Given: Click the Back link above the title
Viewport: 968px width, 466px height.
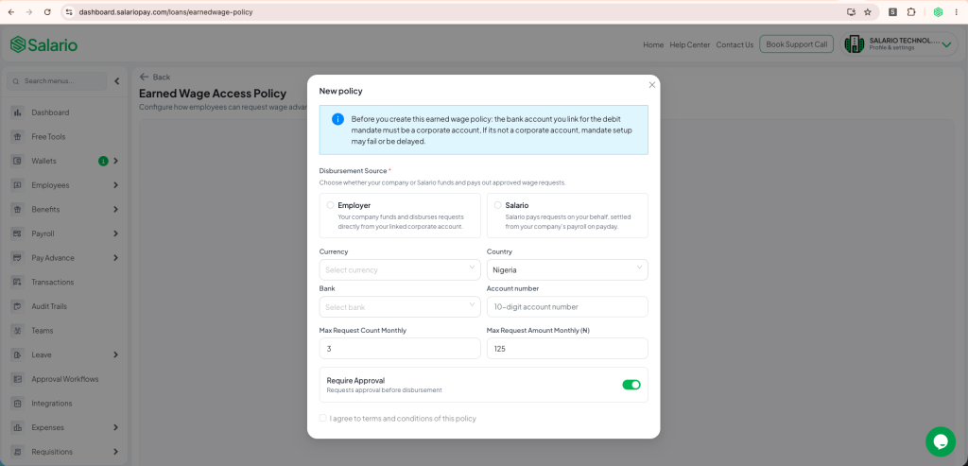Looking at the screenshot, I should click(154, 78).
